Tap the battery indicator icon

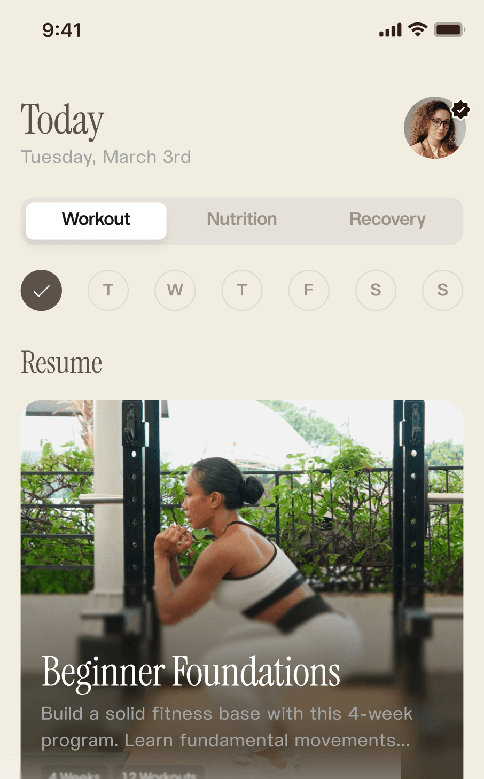pyautogui.click(x=449, y=29)
